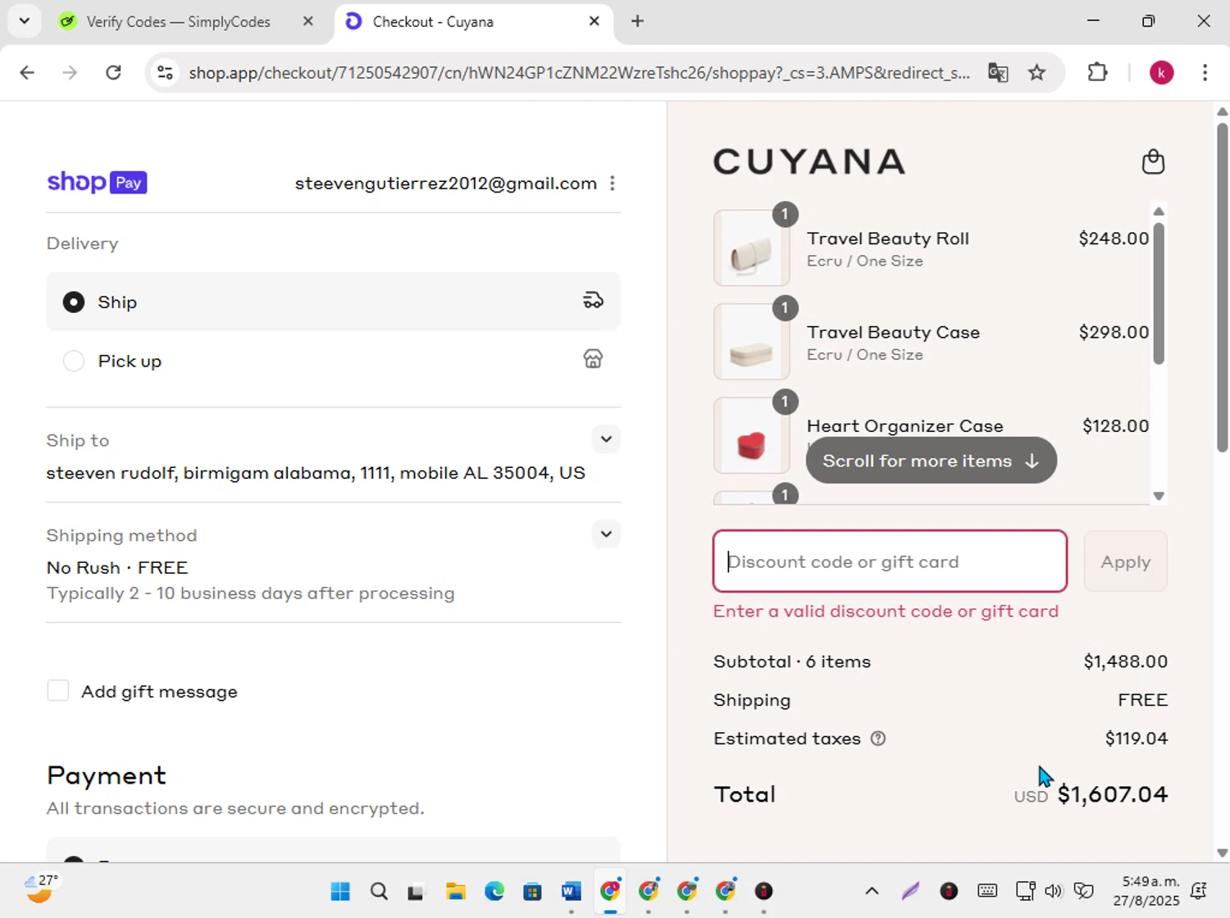Image resolution: width=1230 pixels, height=918 pixels.
Task: Click the Travel Beauty Roll thumbnail
Action: (x=752, y=248)
